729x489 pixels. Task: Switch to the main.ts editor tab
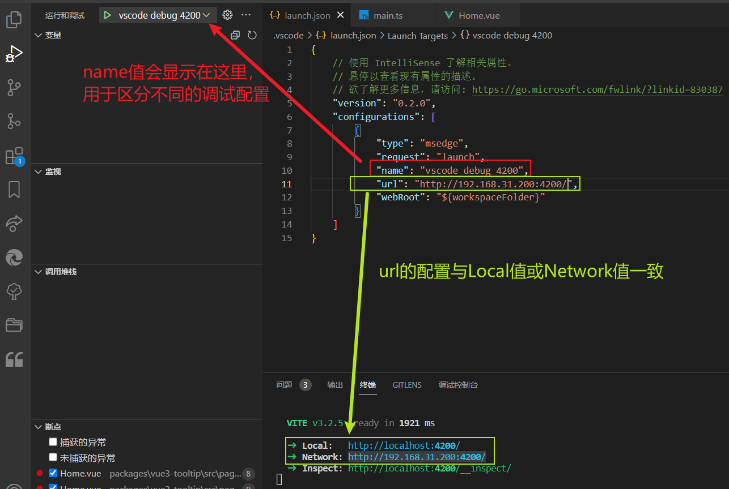[388, 16]
